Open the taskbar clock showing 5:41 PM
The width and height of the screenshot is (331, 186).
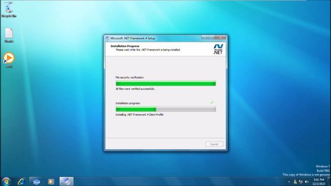(319, 182)
